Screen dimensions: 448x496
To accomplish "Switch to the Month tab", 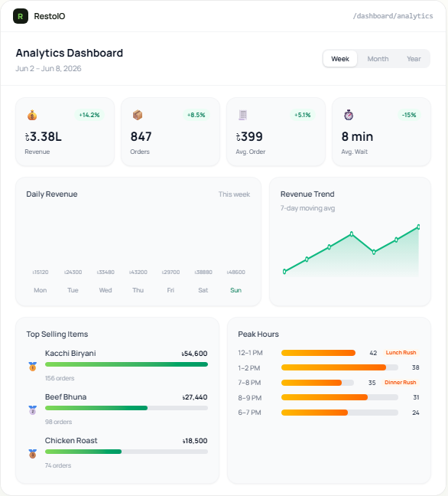I will [x=378, y=59].
